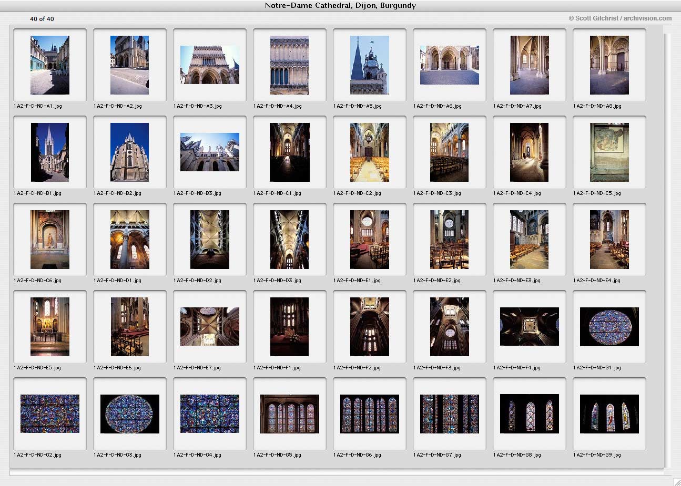Open altar thumbnail 1A2-F-D-ND-E5.jpg
Viewport: 681px width, 486px height.
coord(50,327)
